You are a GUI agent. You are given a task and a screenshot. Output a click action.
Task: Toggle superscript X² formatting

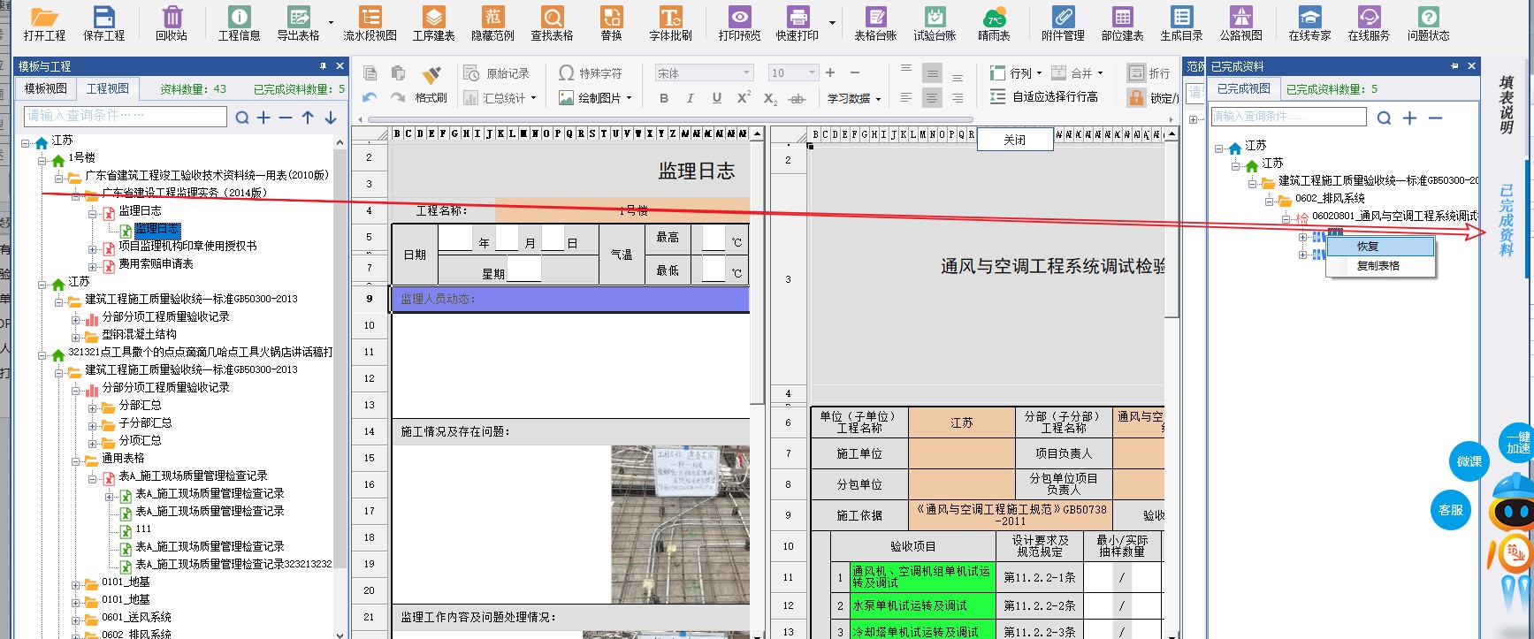click(x=744, y=97)
